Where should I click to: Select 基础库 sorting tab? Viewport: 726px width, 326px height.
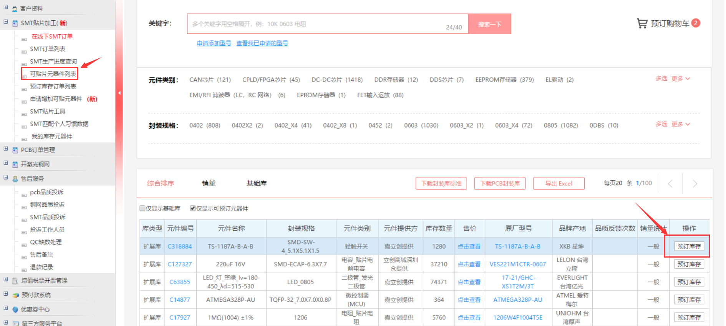256,183
